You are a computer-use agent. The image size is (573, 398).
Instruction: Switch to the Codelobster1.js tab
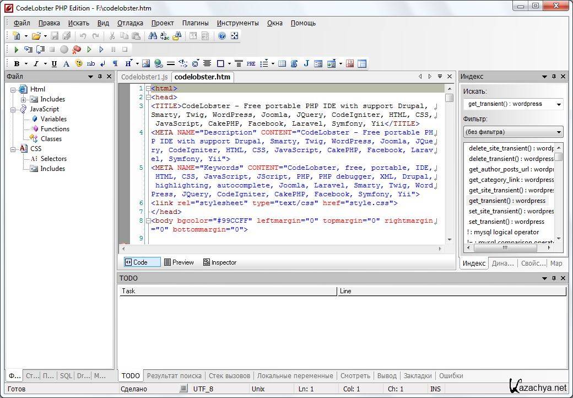tap(144, 77)
